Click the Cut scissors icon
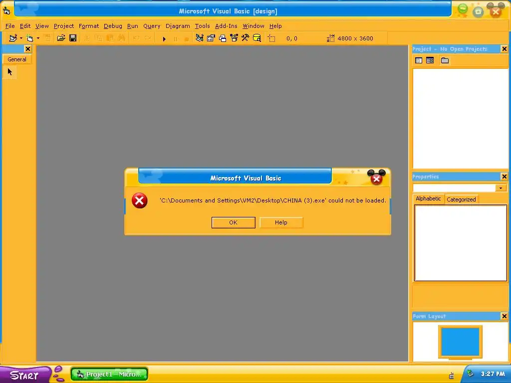Screen dimensions: 511x383 [x=87, y=38]
